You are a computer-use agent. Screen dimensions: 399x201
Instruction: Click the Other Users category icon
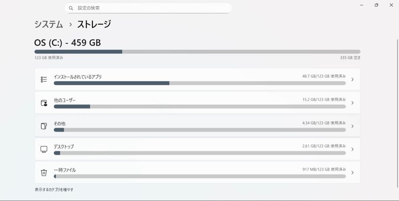(44, 103)
